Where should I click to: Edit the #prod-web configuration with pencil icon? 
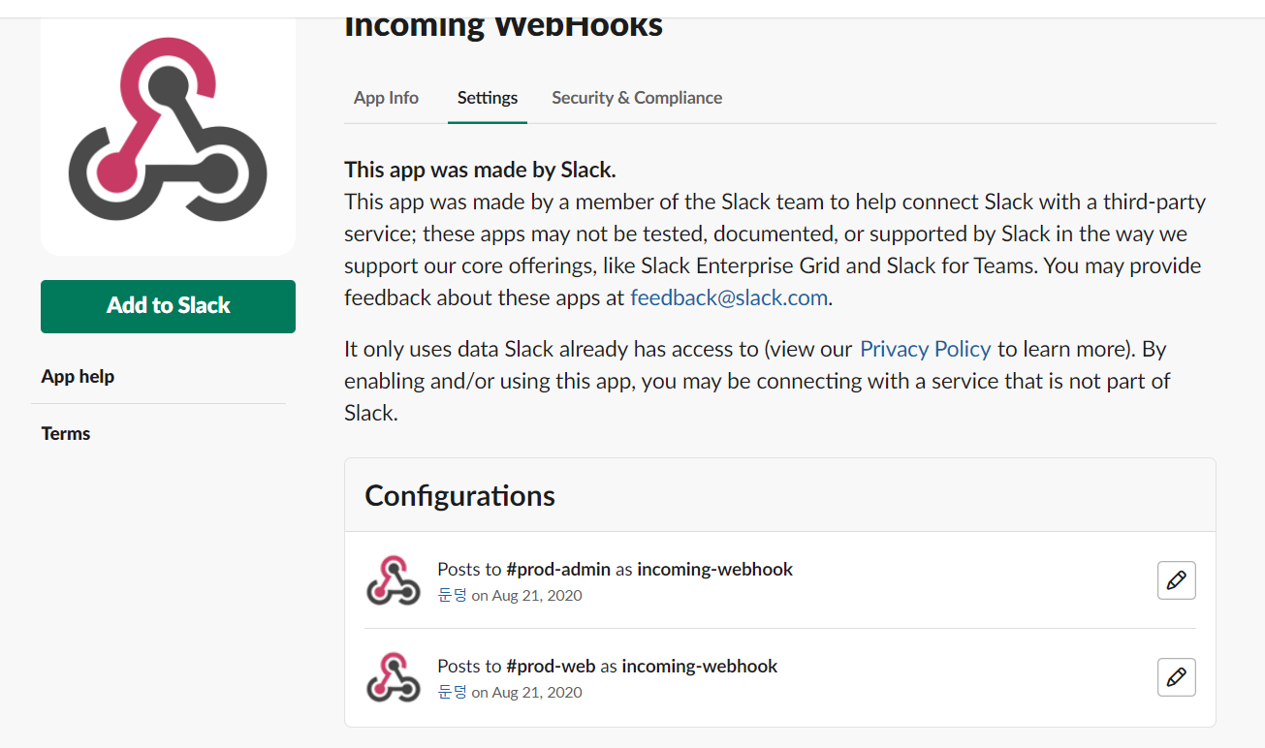(1176, 677)
